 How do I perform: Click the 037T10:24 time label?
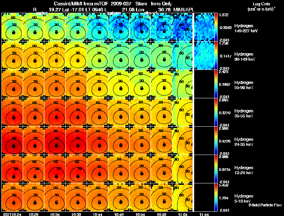[x=12, y=214]
